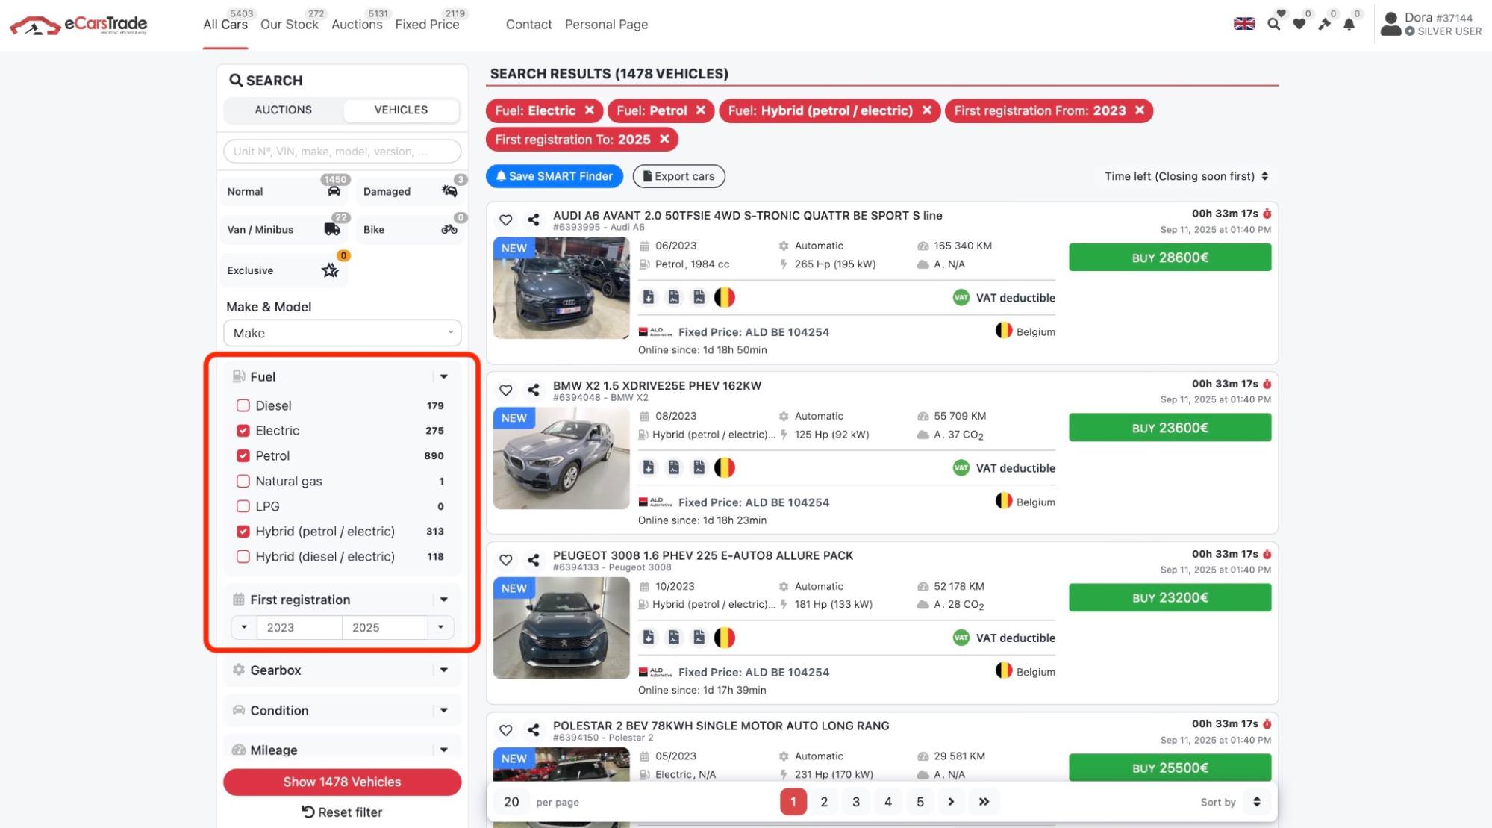Uncheck Hybrid (petrol / electric) checkbox
Screen dimensions: 1492x828
point(243,532)
